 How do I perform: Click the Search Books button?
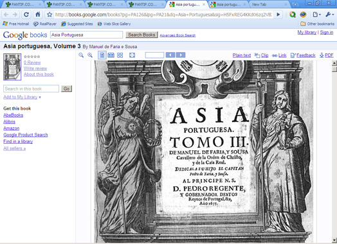(142, 35)
